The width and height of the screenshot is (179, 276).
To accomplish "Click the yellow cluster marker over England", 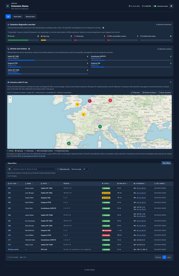I will (77, 104).
